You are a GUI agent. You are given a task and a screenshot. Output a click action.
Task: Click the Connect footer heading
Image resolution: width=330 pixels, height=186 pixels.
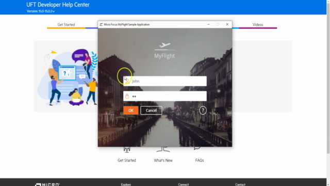coord(184,184)
